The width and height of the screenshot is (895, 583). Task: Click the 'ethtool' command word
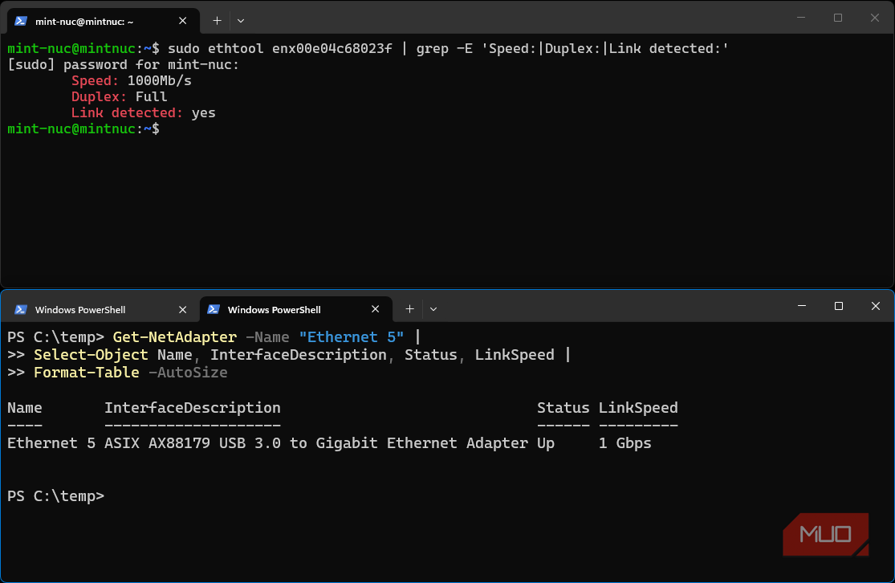[x=236, y=48]
